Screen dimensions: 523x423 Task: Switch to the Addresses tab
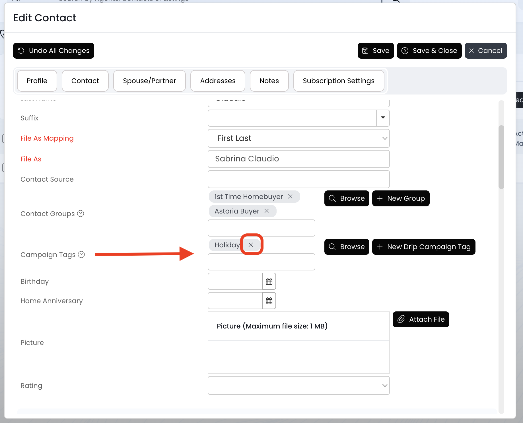click(218, 81)
